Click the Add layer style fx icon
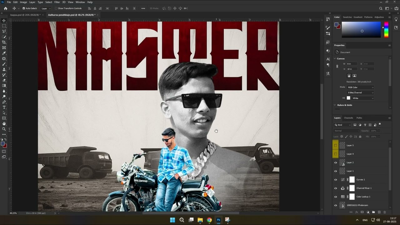Screen dimensions: 400x225 pos(357,212)
